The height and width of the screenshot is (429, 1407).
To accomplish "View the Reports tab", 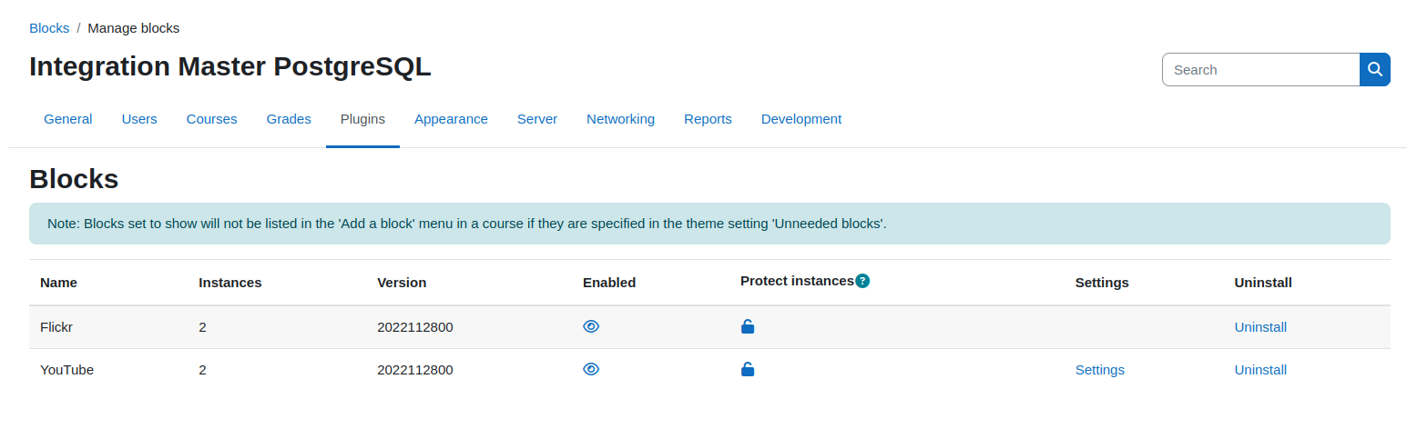I will pyautogui.click(x=708, y=119).
